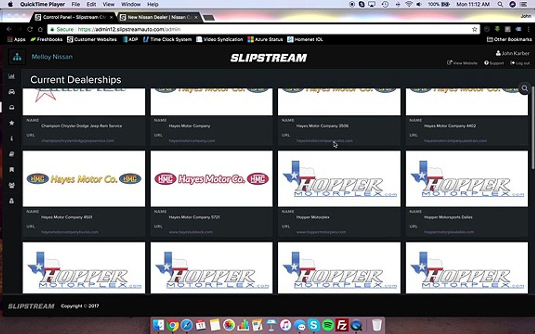This screenshot has height=334, width=535.
Task: Open the Trash in the dock
Action: click(377, 324)
